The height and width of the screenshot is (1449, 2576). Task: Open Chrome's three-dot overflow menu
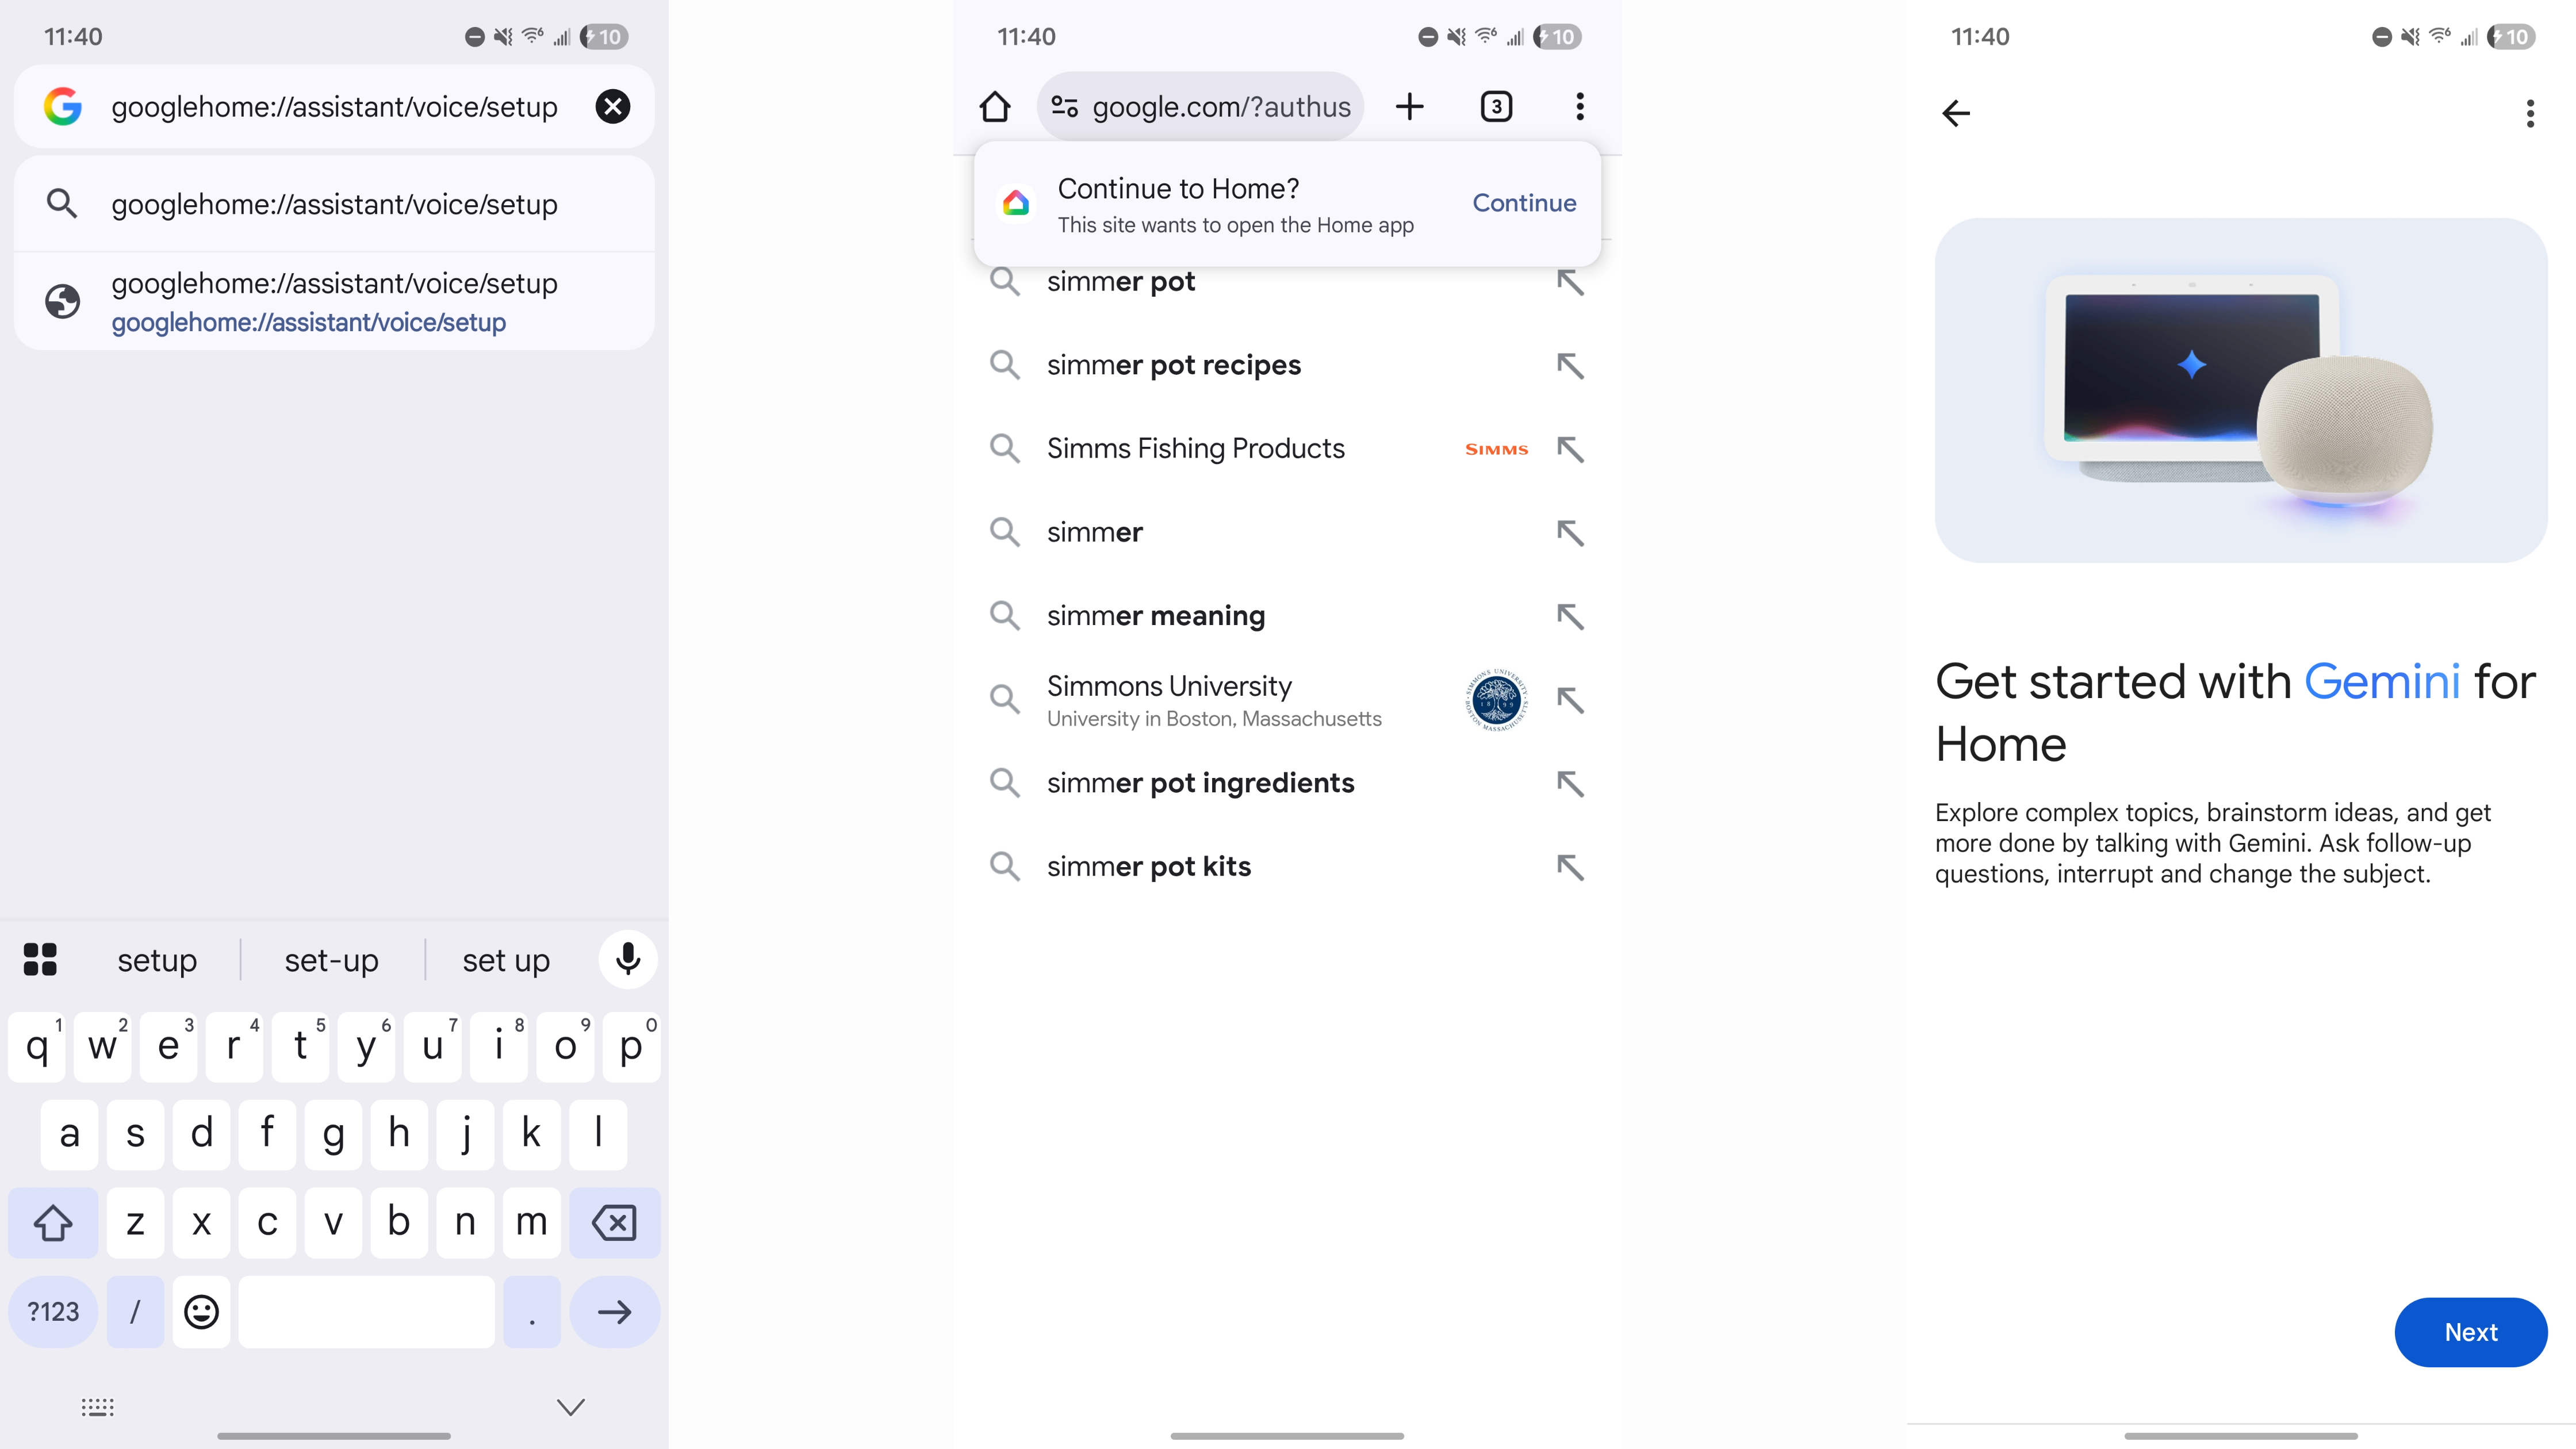[1580, 107]
